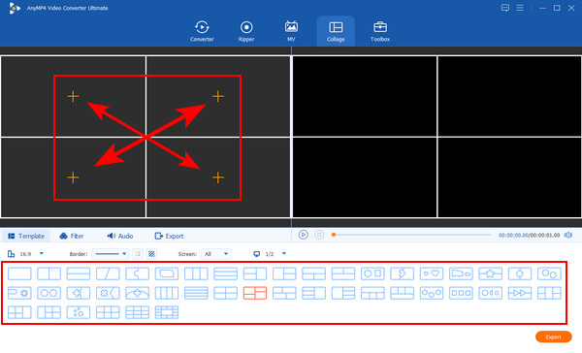Open the hamburger menu in title bar
The width and height of the screenshot is (582, 353).
[520, 8]
